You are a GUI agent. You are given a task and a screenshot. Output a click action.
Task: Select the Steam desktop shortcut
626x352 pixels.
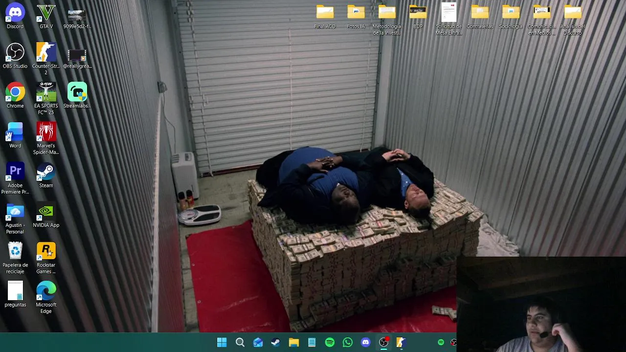pyautogui.click(x=46, y=175)
